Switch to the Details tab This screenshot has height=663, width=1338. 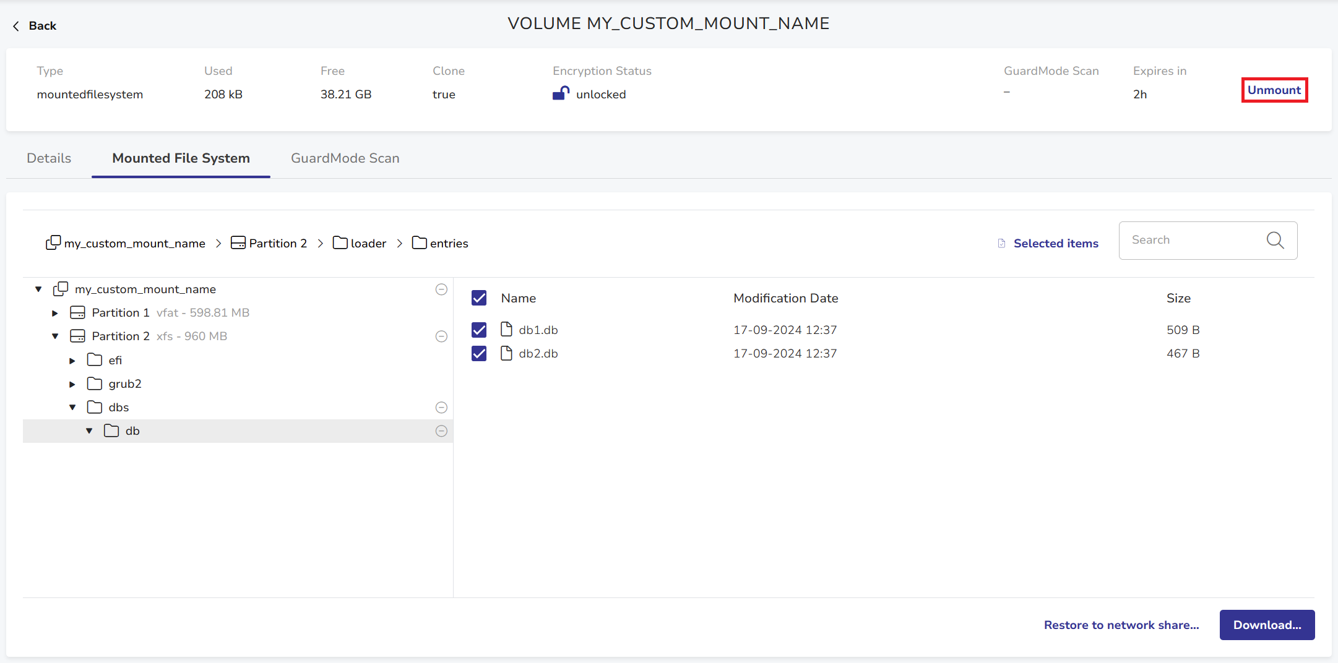pos(49,158)
